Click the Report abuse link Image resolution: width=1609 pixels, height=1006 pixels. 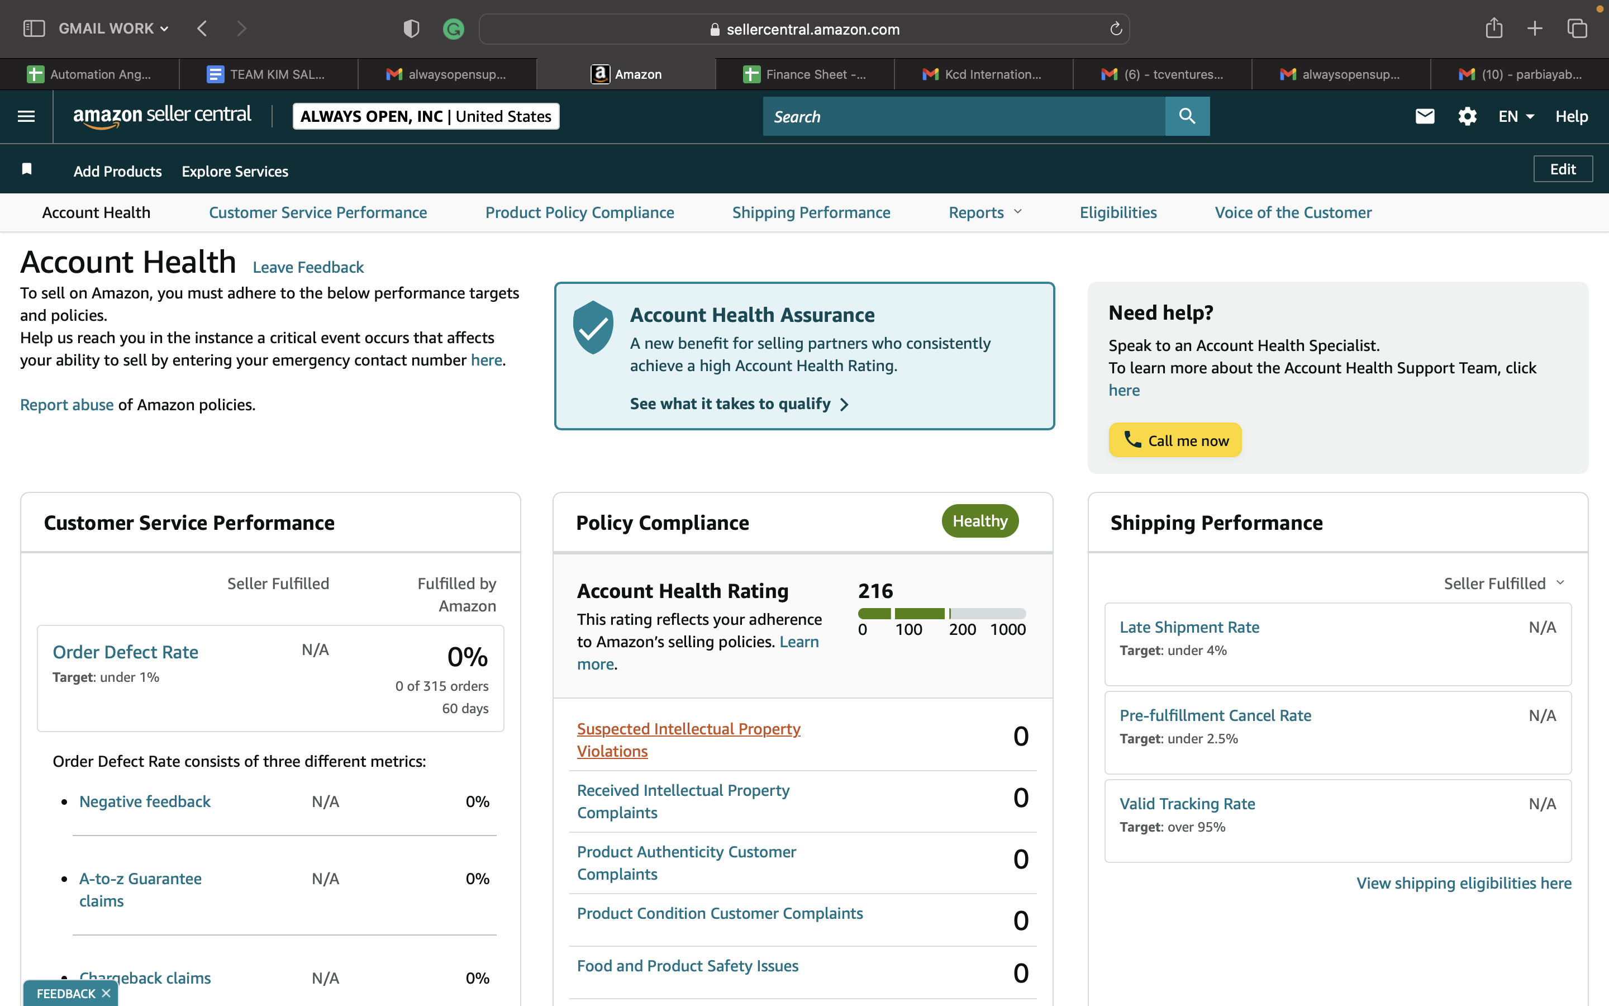click(x=66, y=405)
